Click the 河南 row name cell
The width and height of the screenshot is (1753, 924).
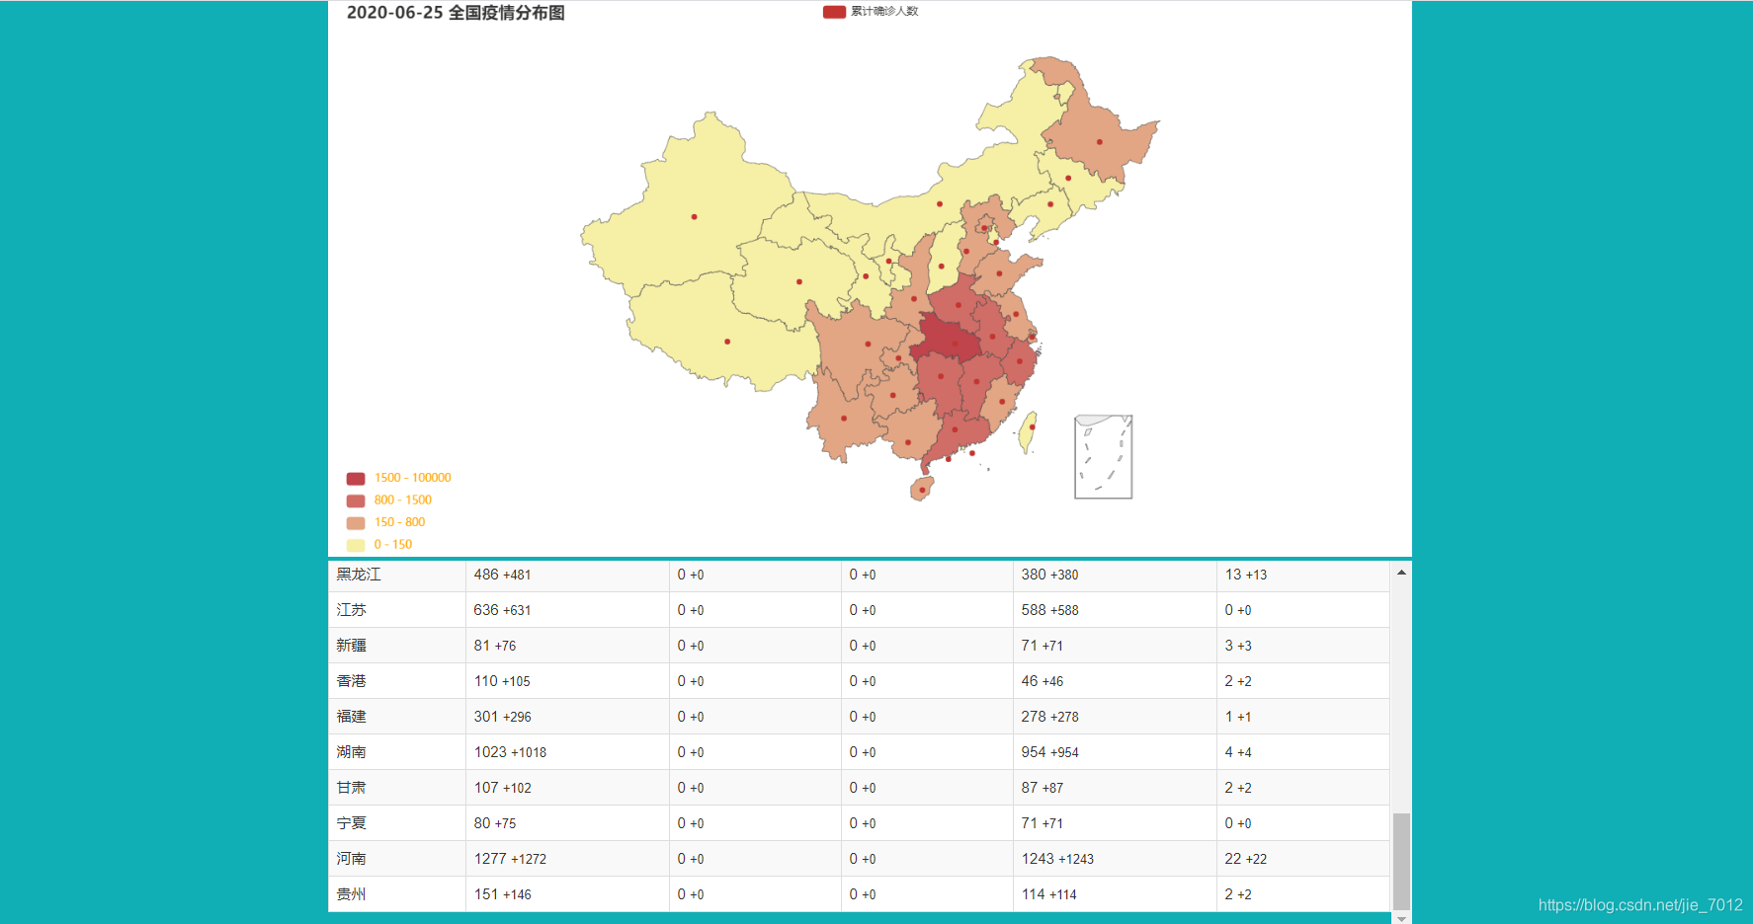[397, 859]
